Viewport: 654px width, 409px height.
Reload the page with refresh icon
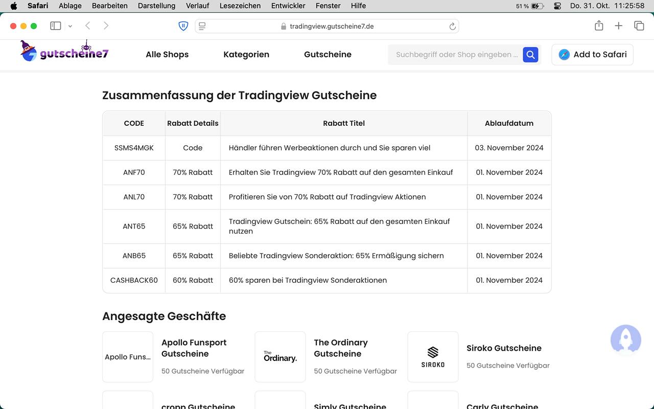pos(452,27)
